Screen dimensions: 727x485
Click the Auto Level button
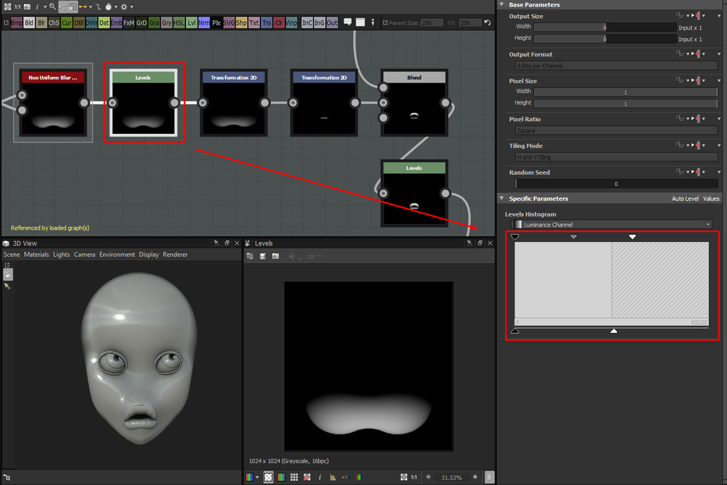685,199
